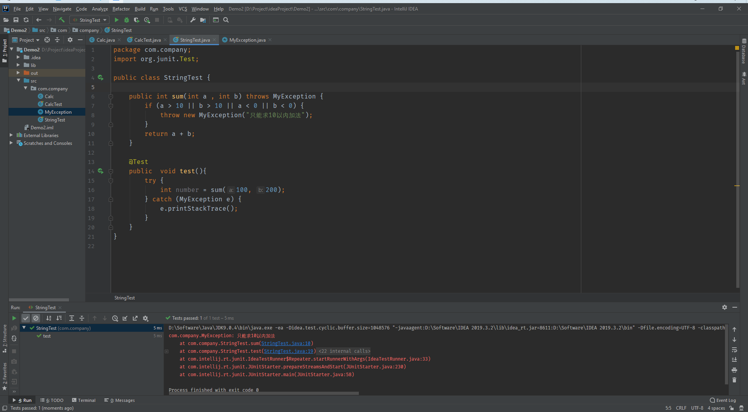The height and width of the screenshot is (412, 748).
Task: Toggle the Show Ignored tests button
Action: [x=36, y=318]
